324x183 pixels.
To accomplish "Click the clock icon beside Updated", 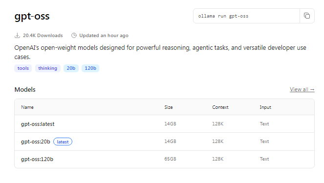I will [x=74, y=36].
